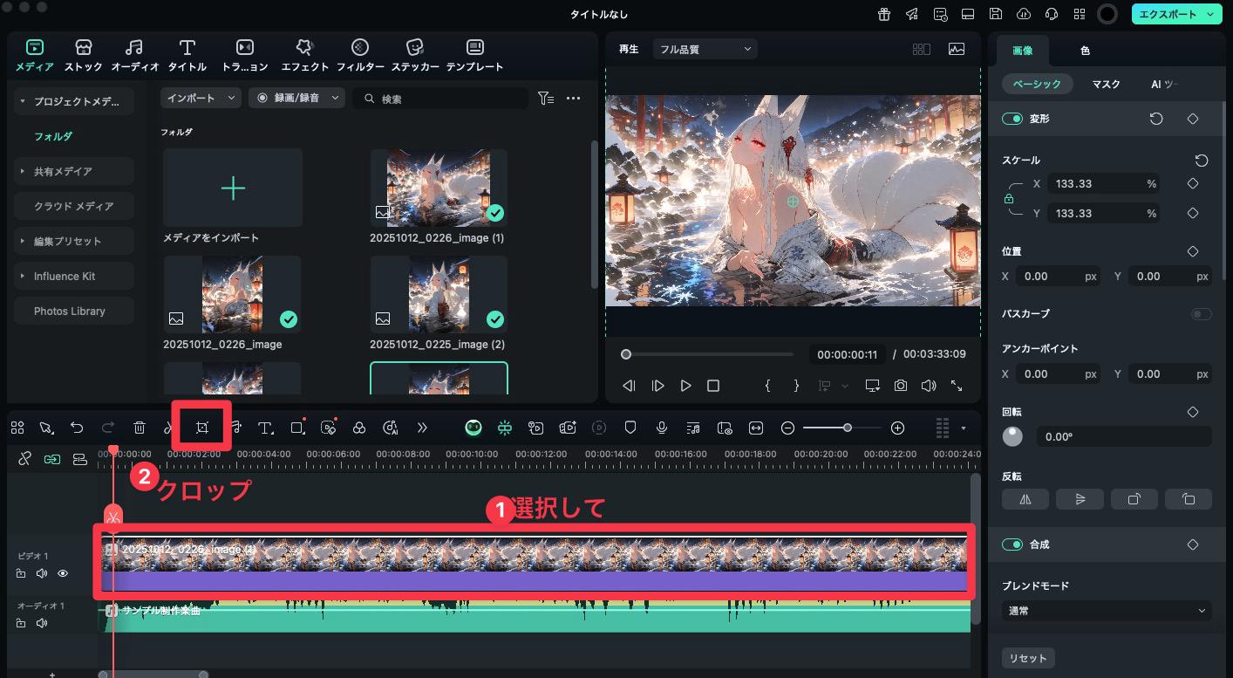Click the Undo arrow in timeline toolbar
This screenshot has width=1233, height=678.
77,428
